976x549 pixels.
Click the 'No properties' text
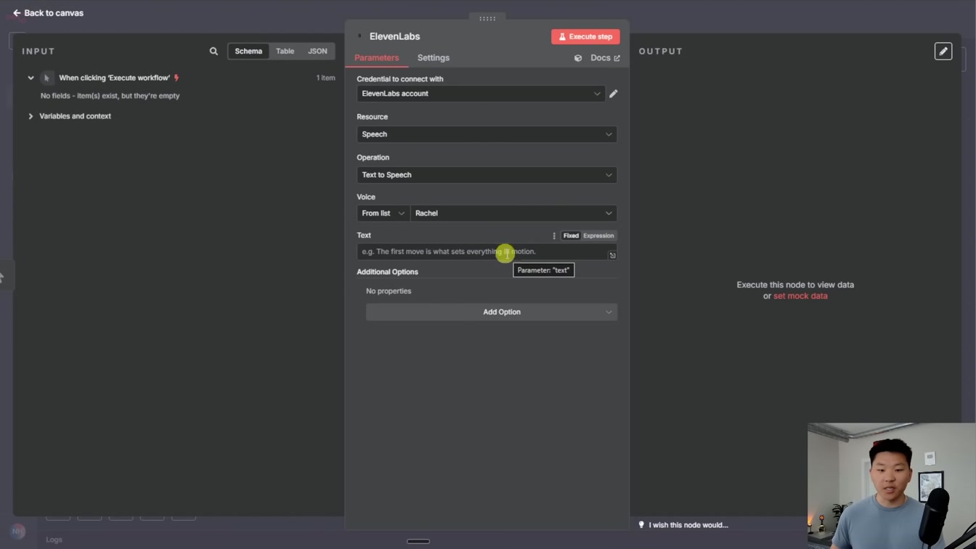tap(389, 291)
